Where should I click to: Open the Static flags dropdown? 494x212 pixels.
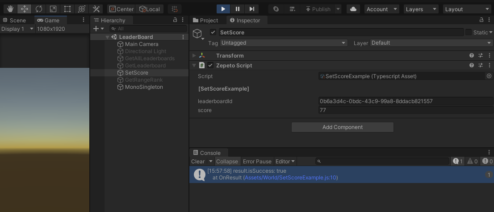coord(491,33)
